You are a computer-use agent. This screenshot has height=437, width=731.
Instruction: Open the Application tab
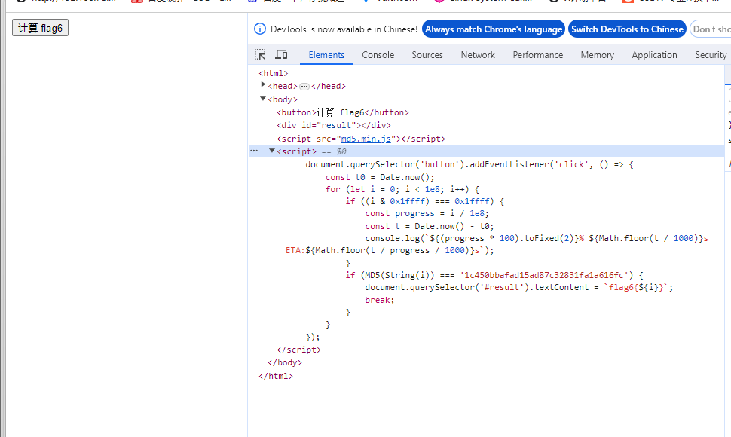coord(655,55)
